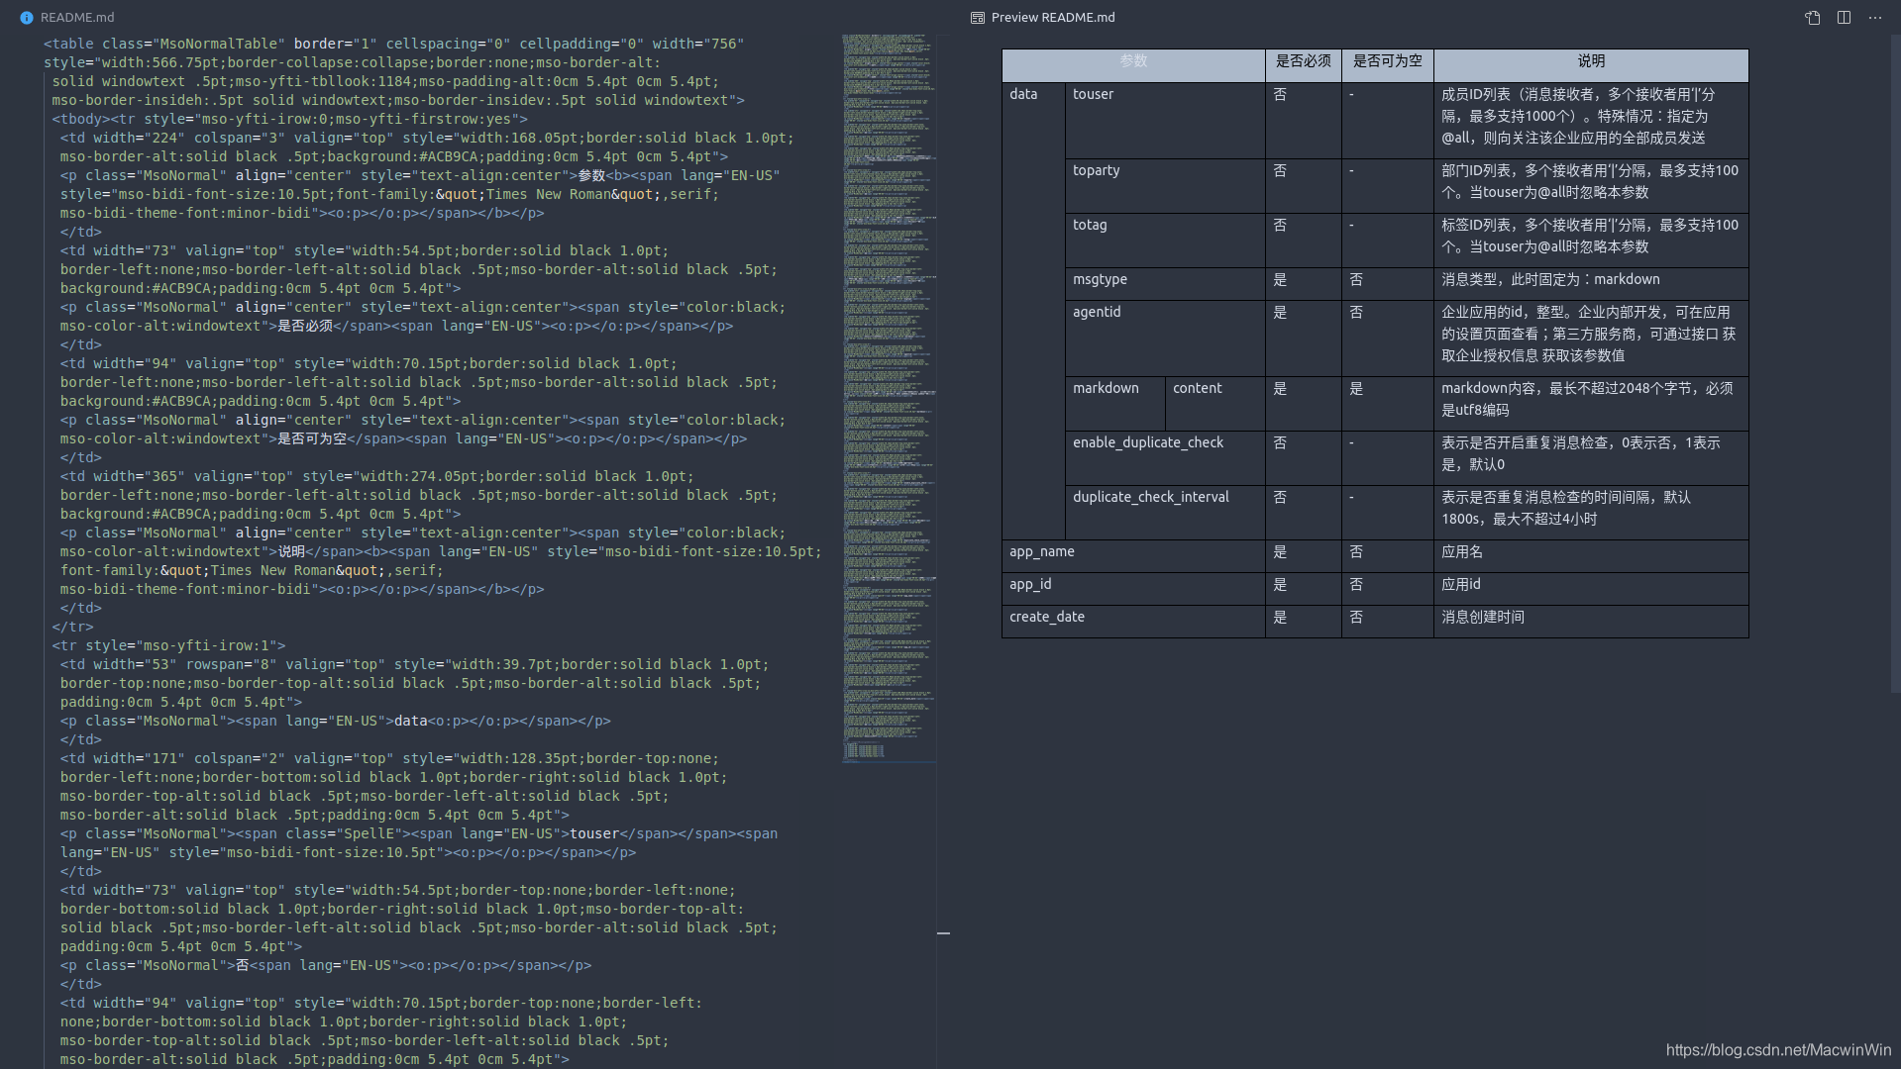This screenshot has width=1901, height=1069.
Task: Click the info icon on README.md tab
Action: pos(27,18)
